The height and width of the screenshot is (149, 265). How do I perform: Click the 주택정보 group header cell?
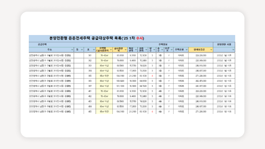(163, 44)
